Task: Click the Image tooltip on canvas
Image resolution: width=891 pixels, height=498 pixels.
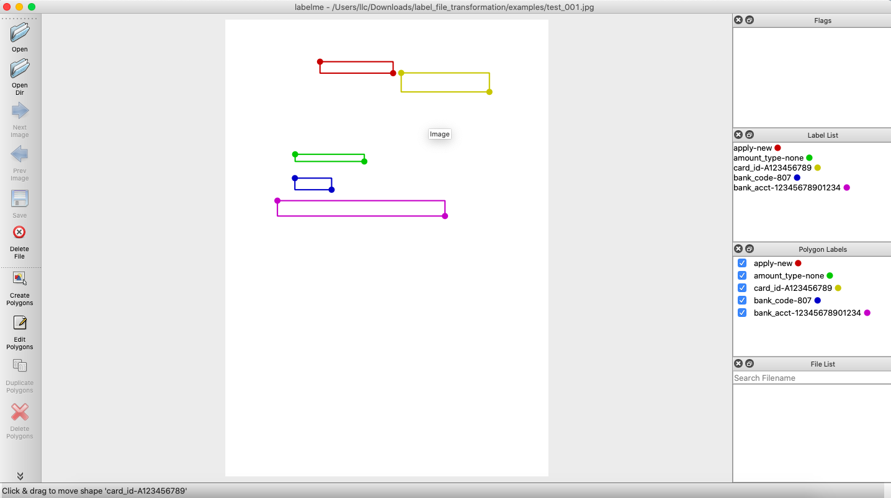Action: click(x=439, y=134)
